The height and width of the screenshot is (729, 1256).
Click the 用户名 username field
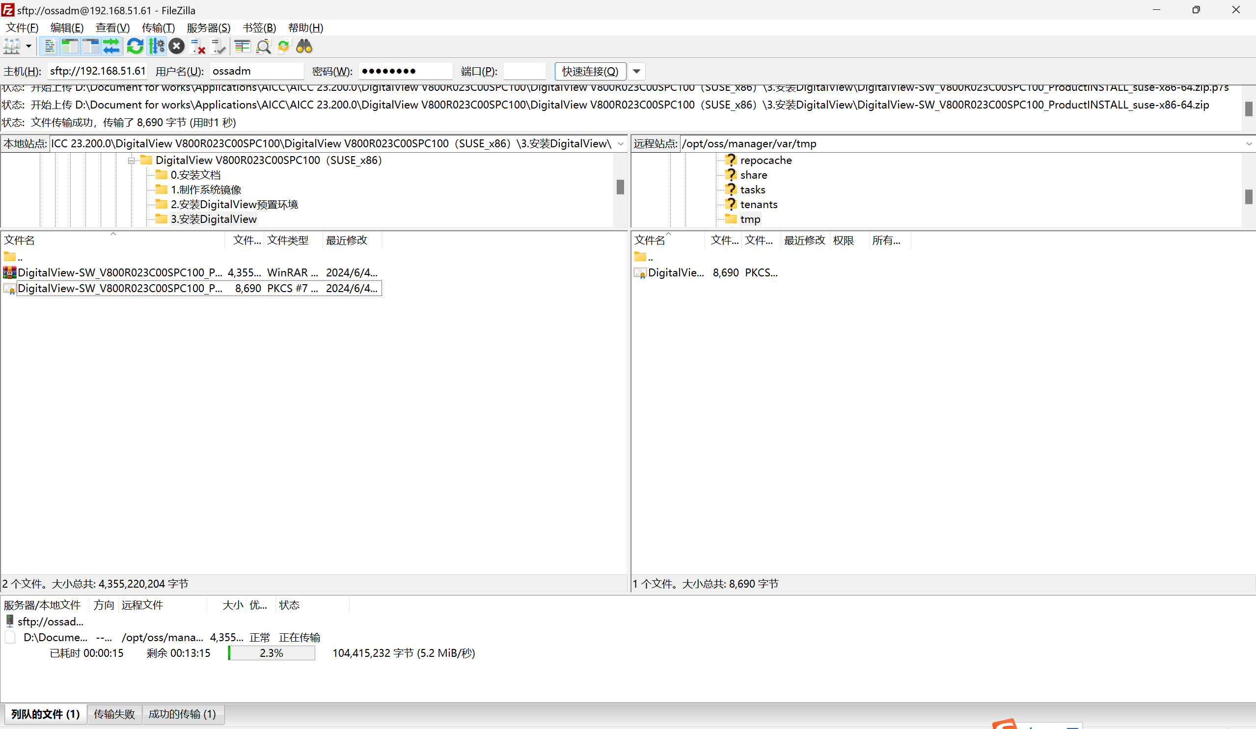point(257,71)
